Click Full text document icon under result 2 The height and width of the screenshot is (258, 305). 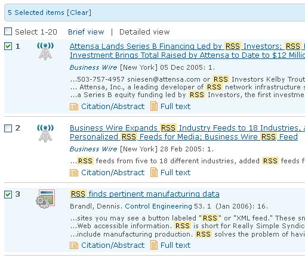click(154, 172)
